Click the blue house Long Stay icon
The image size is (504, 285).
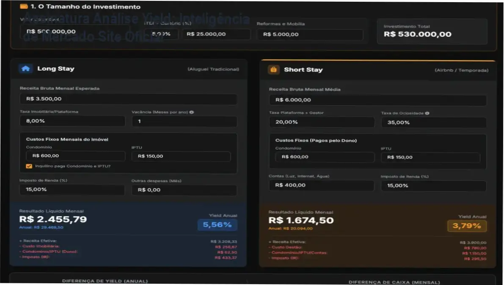pos(25,69)
